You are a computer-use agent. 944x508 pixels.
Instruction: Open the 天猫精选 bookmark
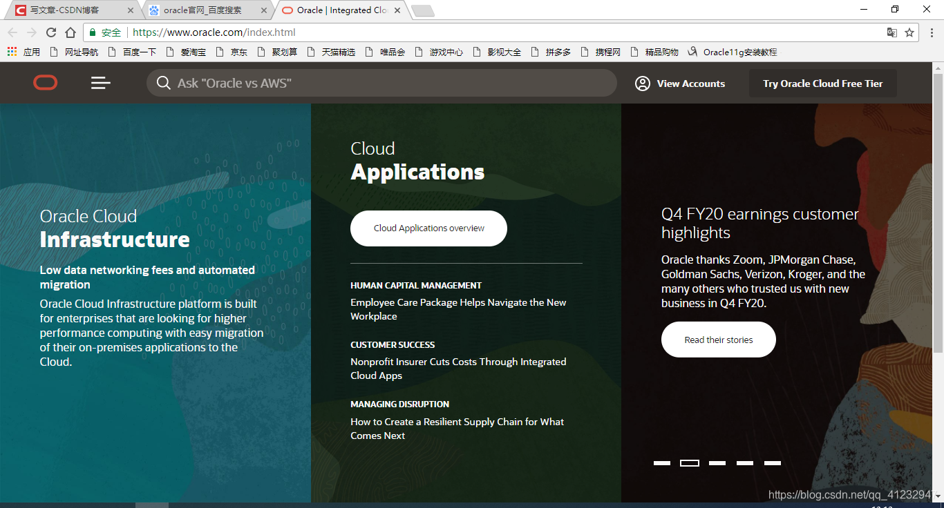click(332, 52)
